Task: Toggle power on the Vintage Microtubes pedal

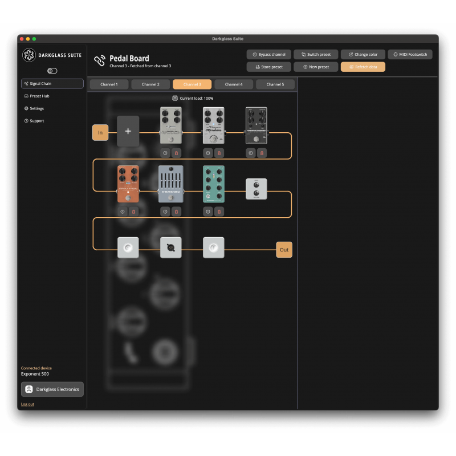Action: [x=208, y=153]
